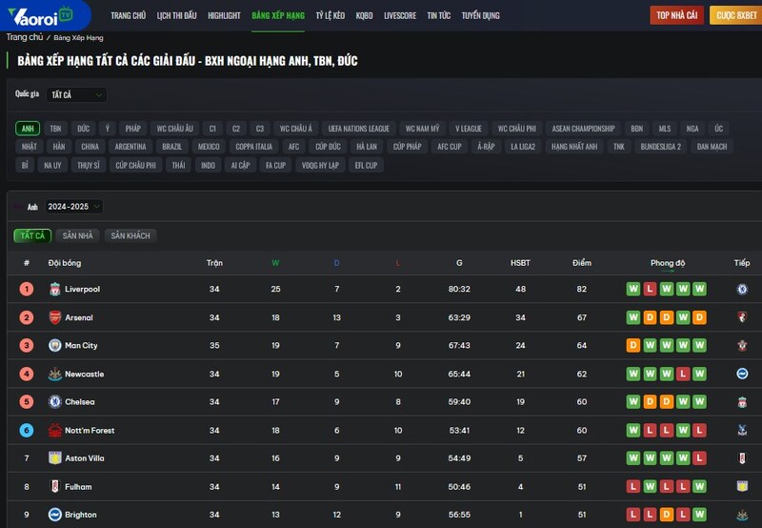
Task: Open the TIN TỨC link
Action: click(x=439, y=15)
